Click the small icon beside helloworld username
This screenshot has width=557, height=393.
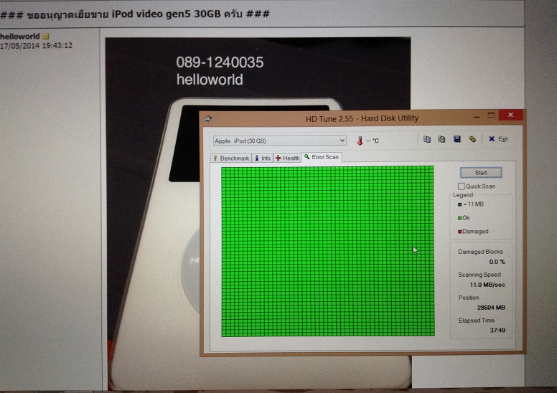(45, 36)
